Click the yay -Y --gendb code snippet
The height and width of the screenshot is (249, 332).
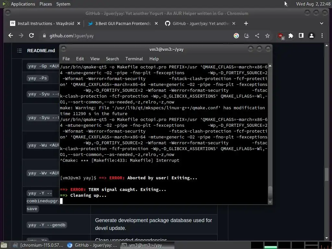(x=47, y=225)
